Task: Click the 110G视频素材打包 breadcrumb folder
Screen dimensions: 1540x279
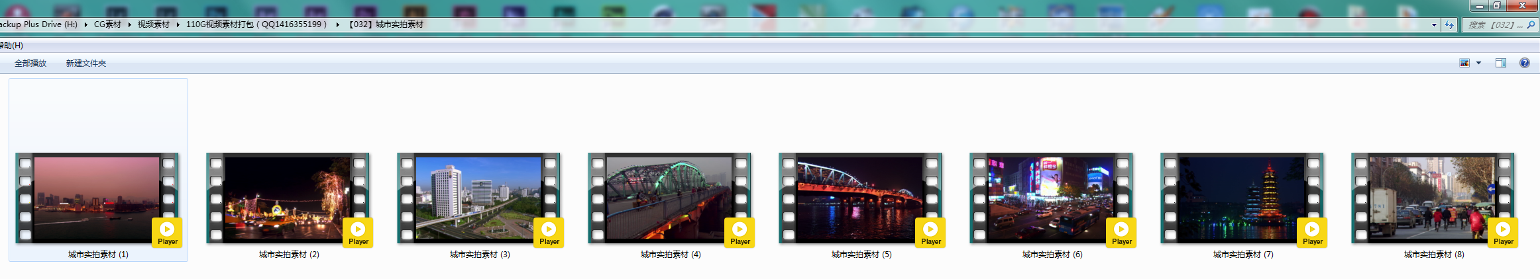Action: point(256,24)
